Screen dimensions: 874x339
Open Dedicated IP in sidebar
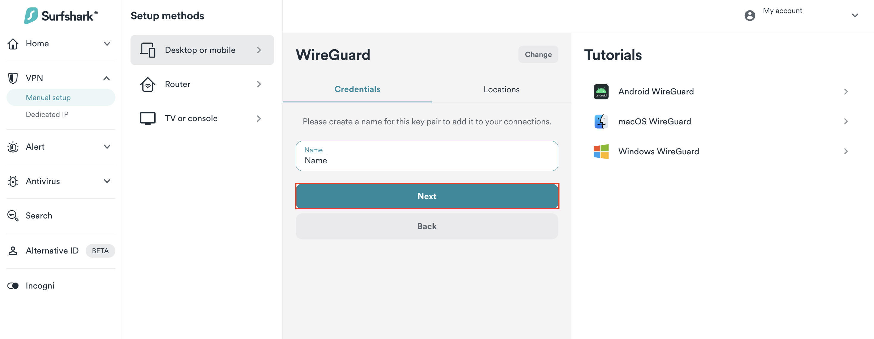[47, 115]
